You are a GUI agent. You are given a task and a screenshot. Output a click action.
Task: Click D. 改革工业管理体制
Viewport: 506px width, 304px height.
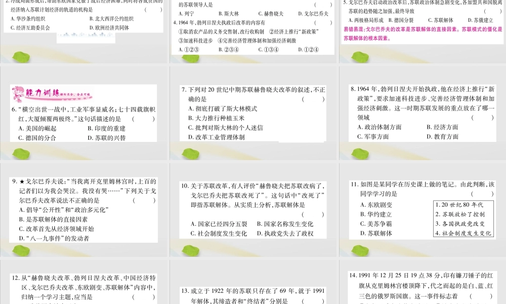coord(216,137)
